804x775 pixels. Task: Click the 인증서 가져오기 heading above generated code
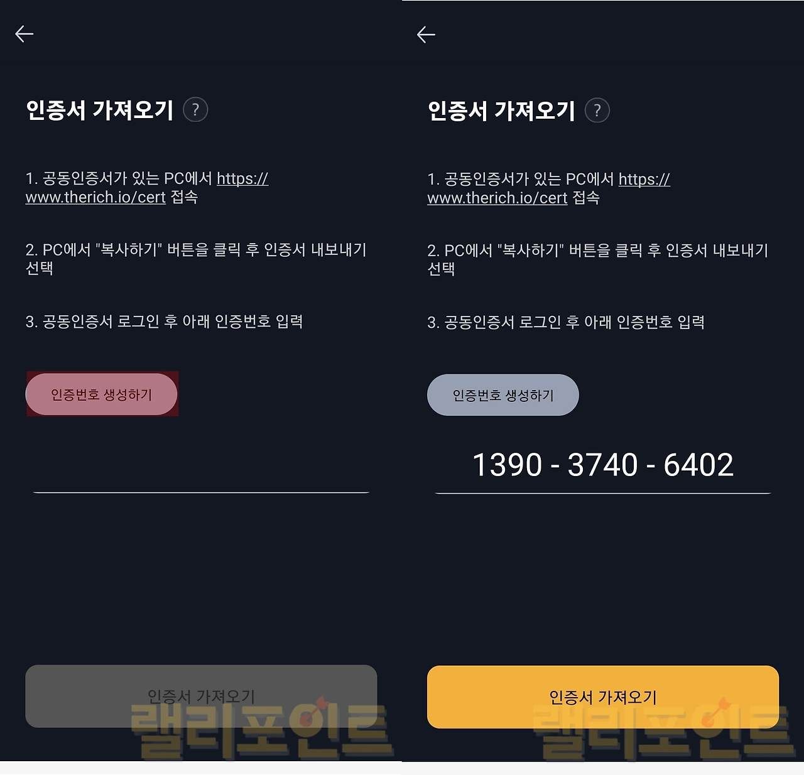tap(501, 111)
